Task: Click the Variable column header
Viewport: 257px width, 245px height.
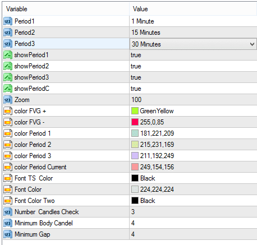Action: pyautogui.click(x=66, y=9)
